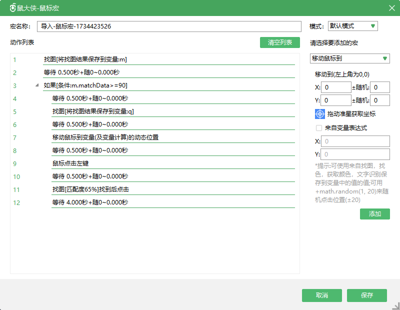Click into the 宏名称 text field
The height and width of the screenshot is (310, 400).
click(x=169, y=26)
